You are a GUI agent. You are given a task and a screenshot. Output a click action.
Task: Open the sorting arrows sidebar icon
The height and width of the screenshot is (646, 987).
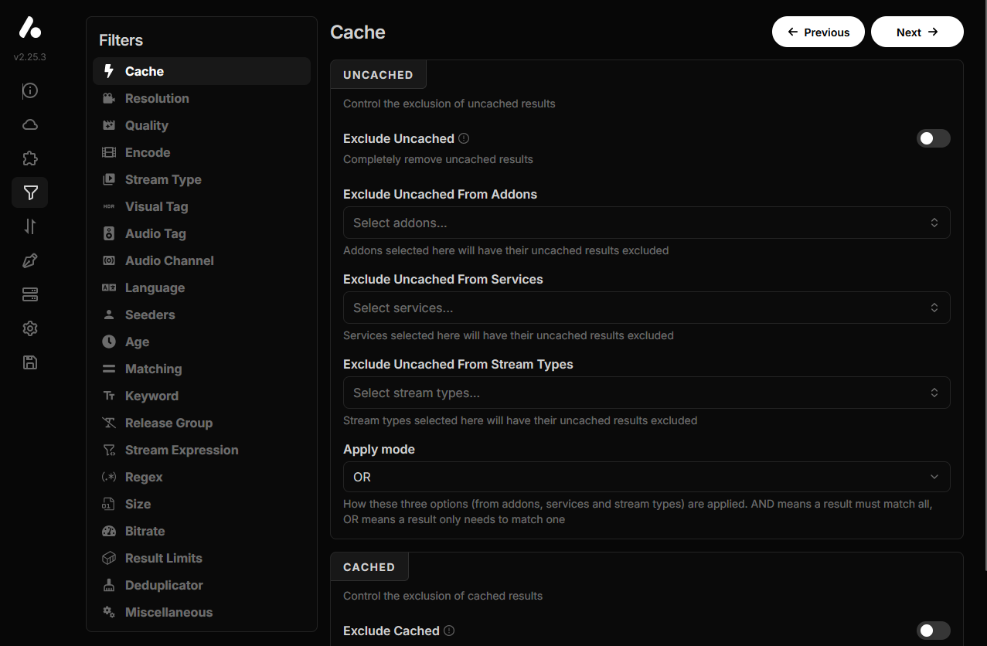point(29,226)
